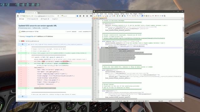
Task: Open the Firefox hamburger menu
Action: (x=91, y=16)
